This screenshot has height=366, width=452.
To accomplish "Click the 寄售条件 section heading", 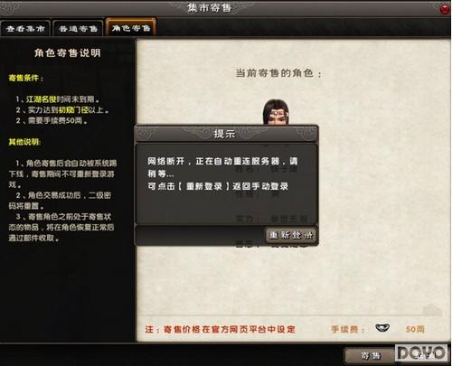I will pyautogui.click(x=25, y=78).
